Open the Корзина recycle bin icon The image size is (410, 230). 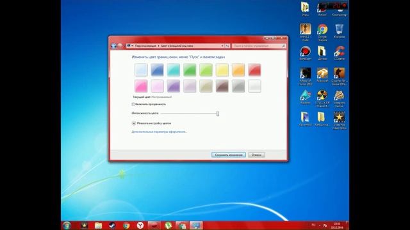point(339,31)
